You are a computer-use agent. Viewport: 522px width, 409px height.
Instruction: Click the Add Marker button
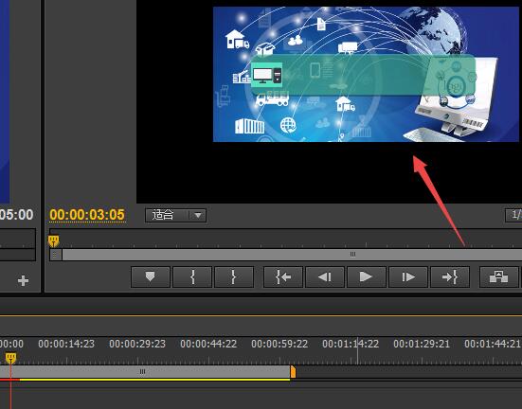151,276
